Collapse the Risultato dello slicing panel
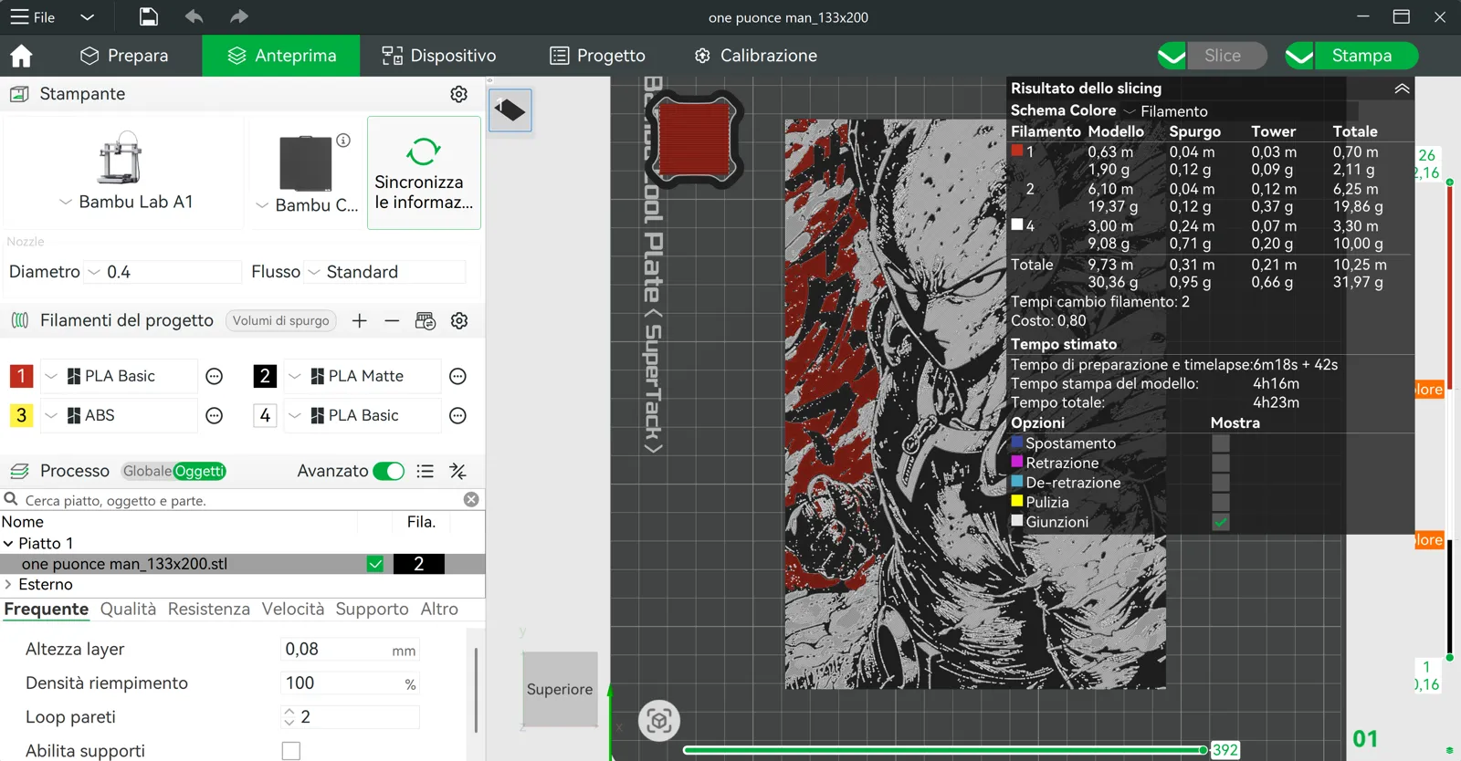 click(1402, 89)
